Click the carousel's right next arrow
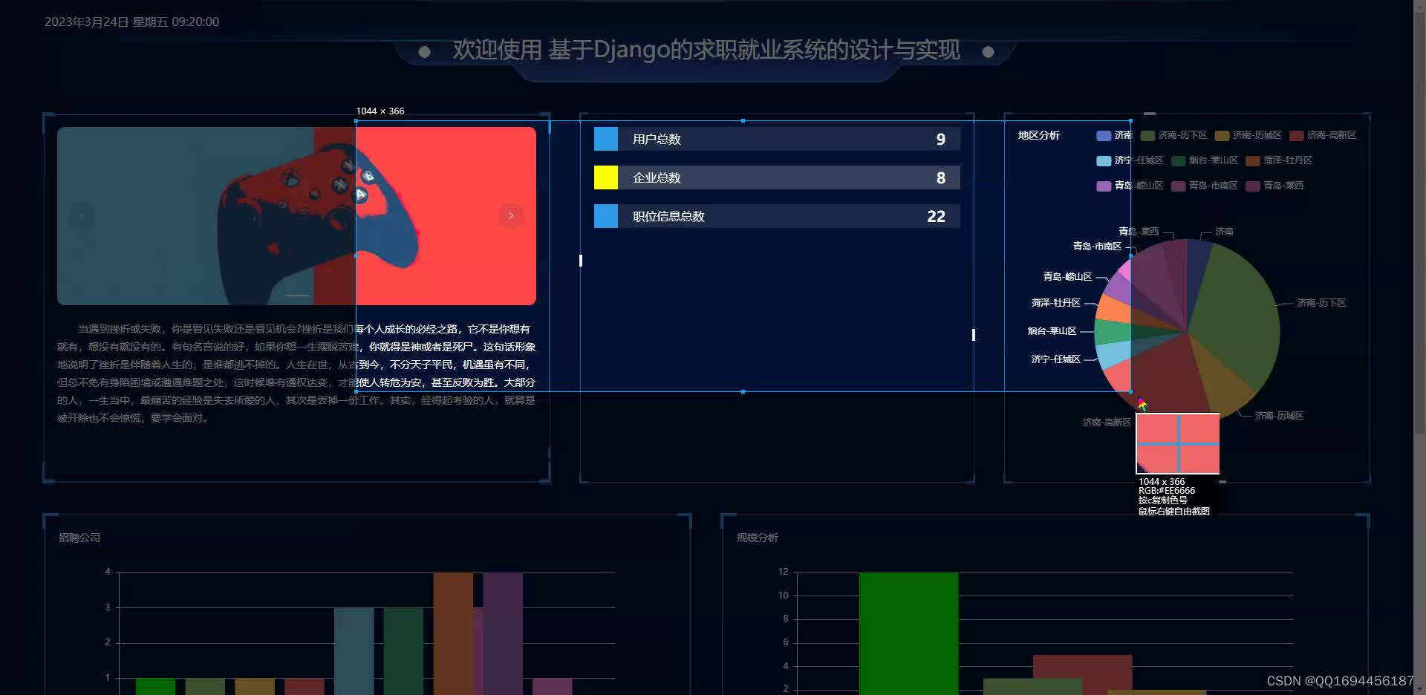1426x695 pixels. (511, 216)
